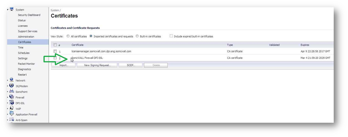
Task: Click the Application Firewall icon
Action: [12, 114]
